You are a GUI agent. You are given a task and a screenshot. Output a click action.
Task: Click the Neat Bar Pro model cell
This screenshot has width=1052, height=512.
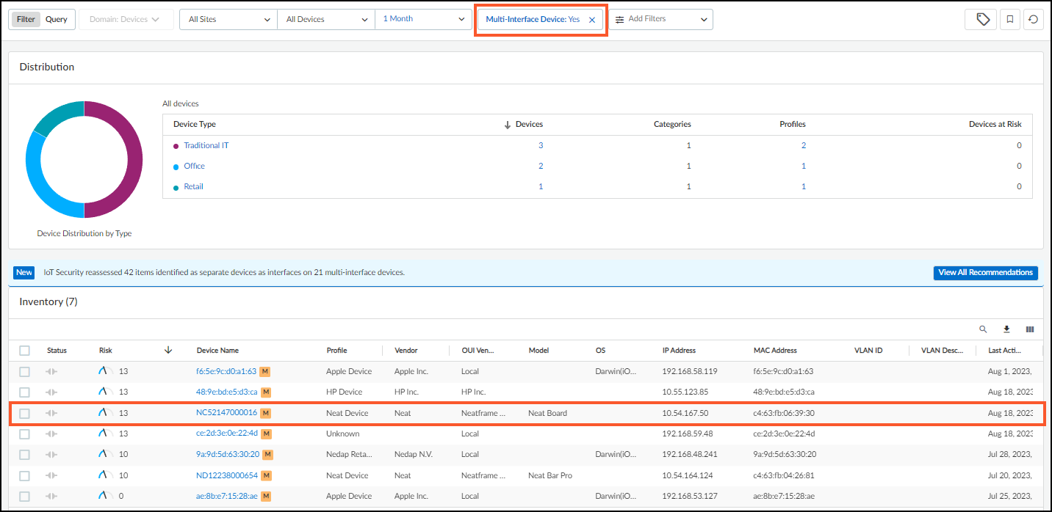point(550,475)
